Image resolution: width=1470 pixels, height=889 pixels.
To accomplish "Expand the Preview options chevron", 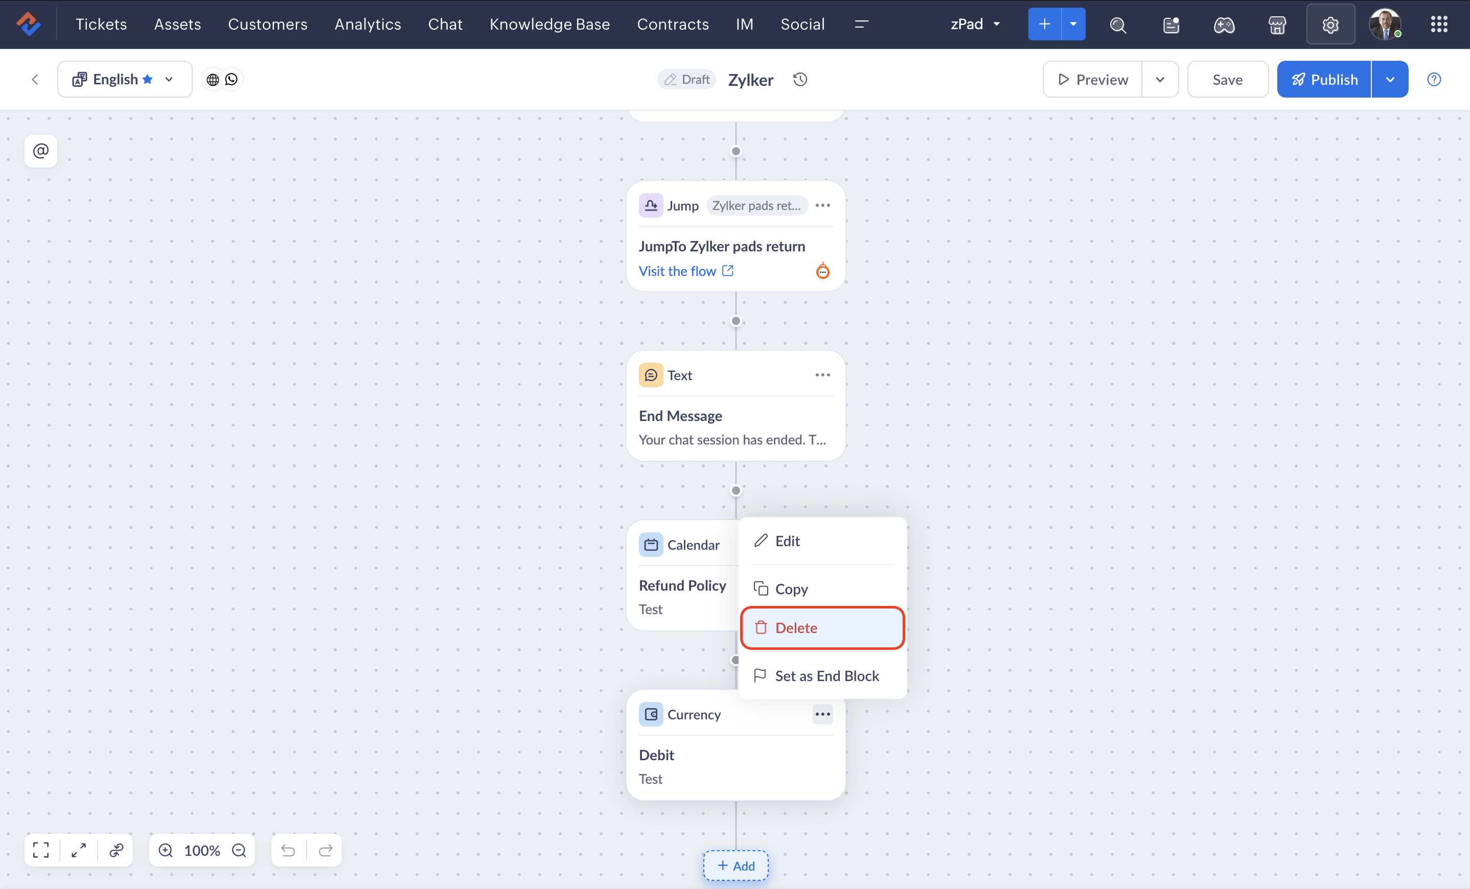I will (1159, 79).
